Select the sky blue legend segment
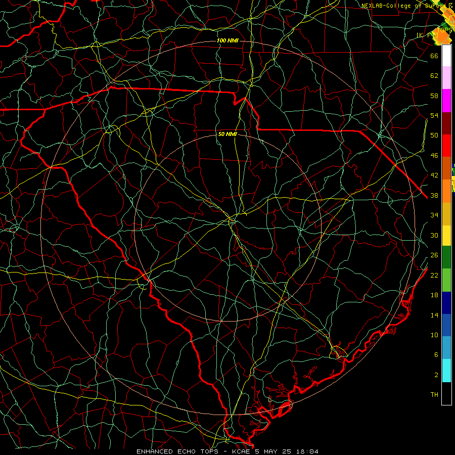The height and width of the screenshot is (455, 455). [x=446, y=348]
